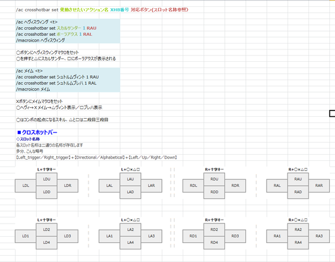Click the RA4 slot box
This screenshot has width=335, height=262.
tap(298, 242)
